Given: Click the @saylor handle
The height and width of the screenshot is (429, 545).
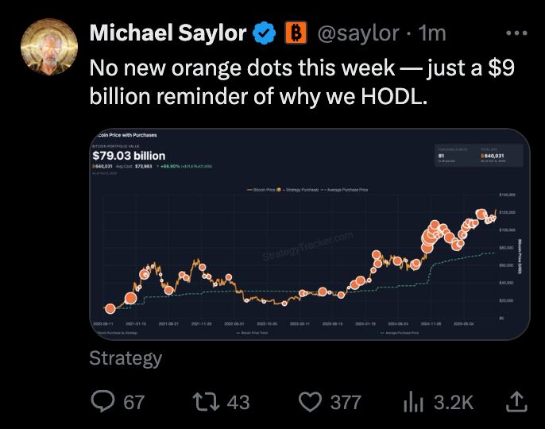Looking at the screenshot, I should pos(358,33).
